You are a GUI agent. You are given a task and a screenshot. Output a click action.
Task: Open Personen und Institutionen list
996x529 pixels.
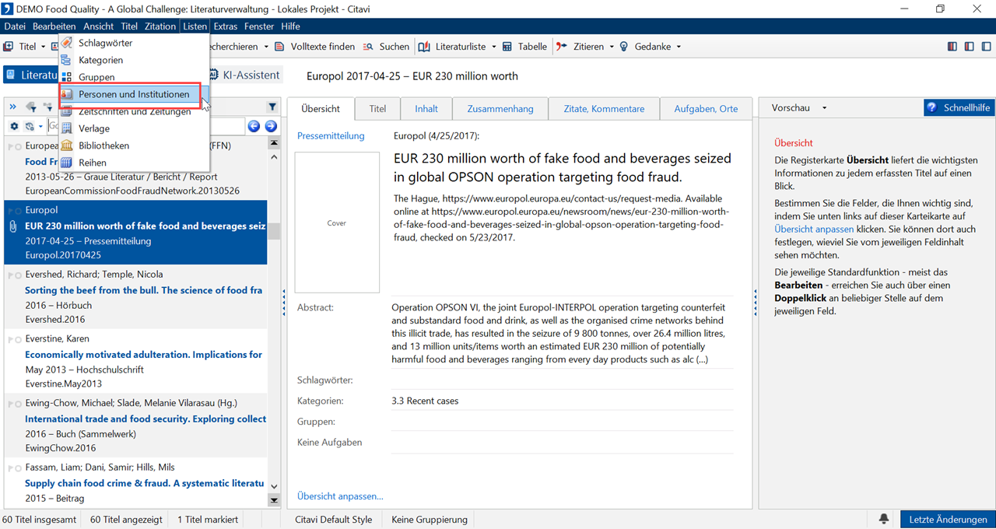click(133, 94)
